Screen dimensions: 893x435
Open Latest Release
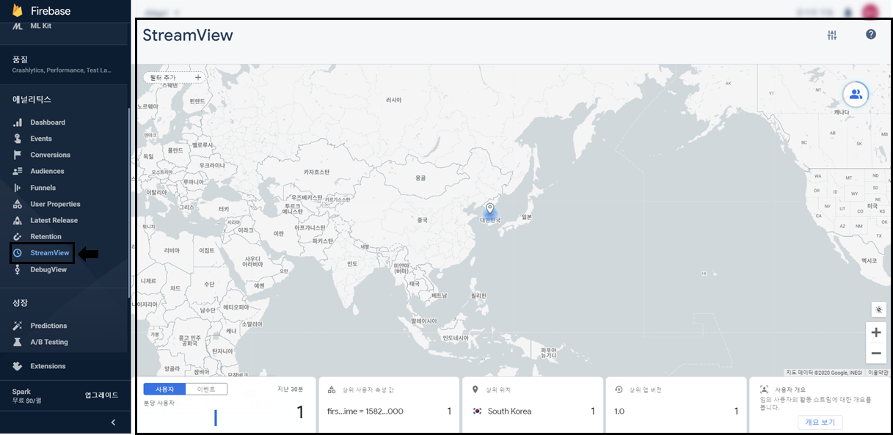tap(54, 220)
